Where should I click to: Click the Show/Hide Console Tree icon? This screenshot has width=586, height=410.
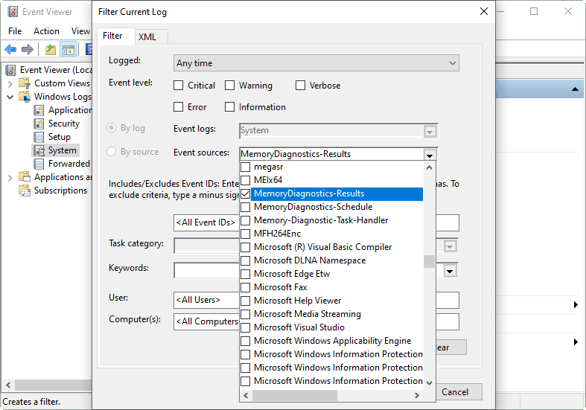(x=68, y=50)
